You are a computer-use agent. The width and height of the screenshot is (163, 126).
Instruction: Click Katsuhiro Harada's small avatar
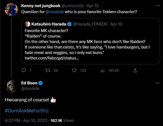[27, 24]
